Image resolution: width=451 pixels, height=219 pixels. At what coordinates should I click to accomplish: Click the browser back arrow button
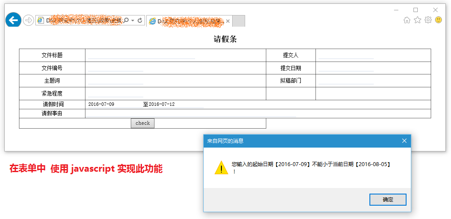[x=13, y=20]
